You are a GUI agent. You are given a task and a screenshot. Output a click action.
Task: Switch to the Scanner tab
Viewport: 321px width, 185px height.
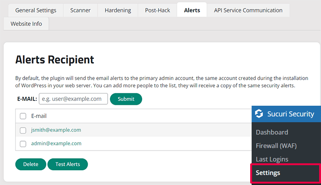(x=80, y=10)
